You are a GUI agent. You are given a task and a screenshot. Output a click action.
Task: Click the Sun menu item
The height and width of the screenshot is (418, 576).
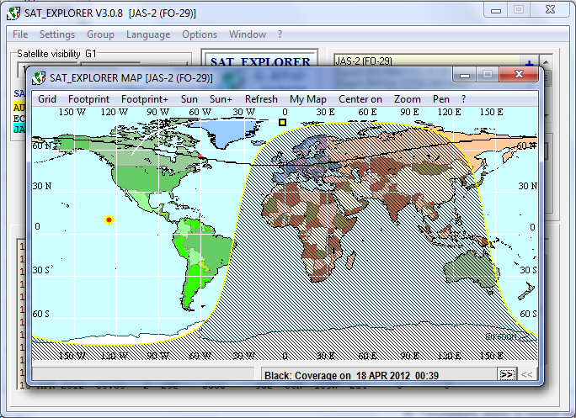[x=189, y=99]
